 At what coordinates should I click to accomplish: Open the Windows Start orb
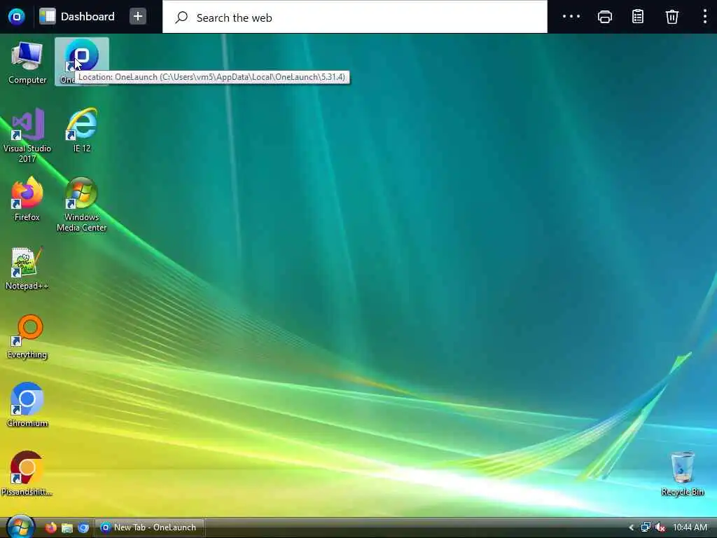(x=20, y=527)
